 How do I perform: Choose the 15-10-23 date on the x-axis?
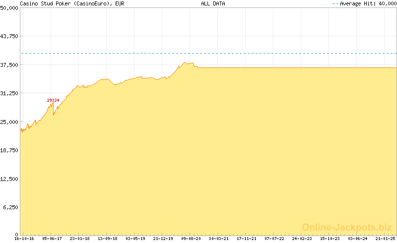[x=330, y=239]
